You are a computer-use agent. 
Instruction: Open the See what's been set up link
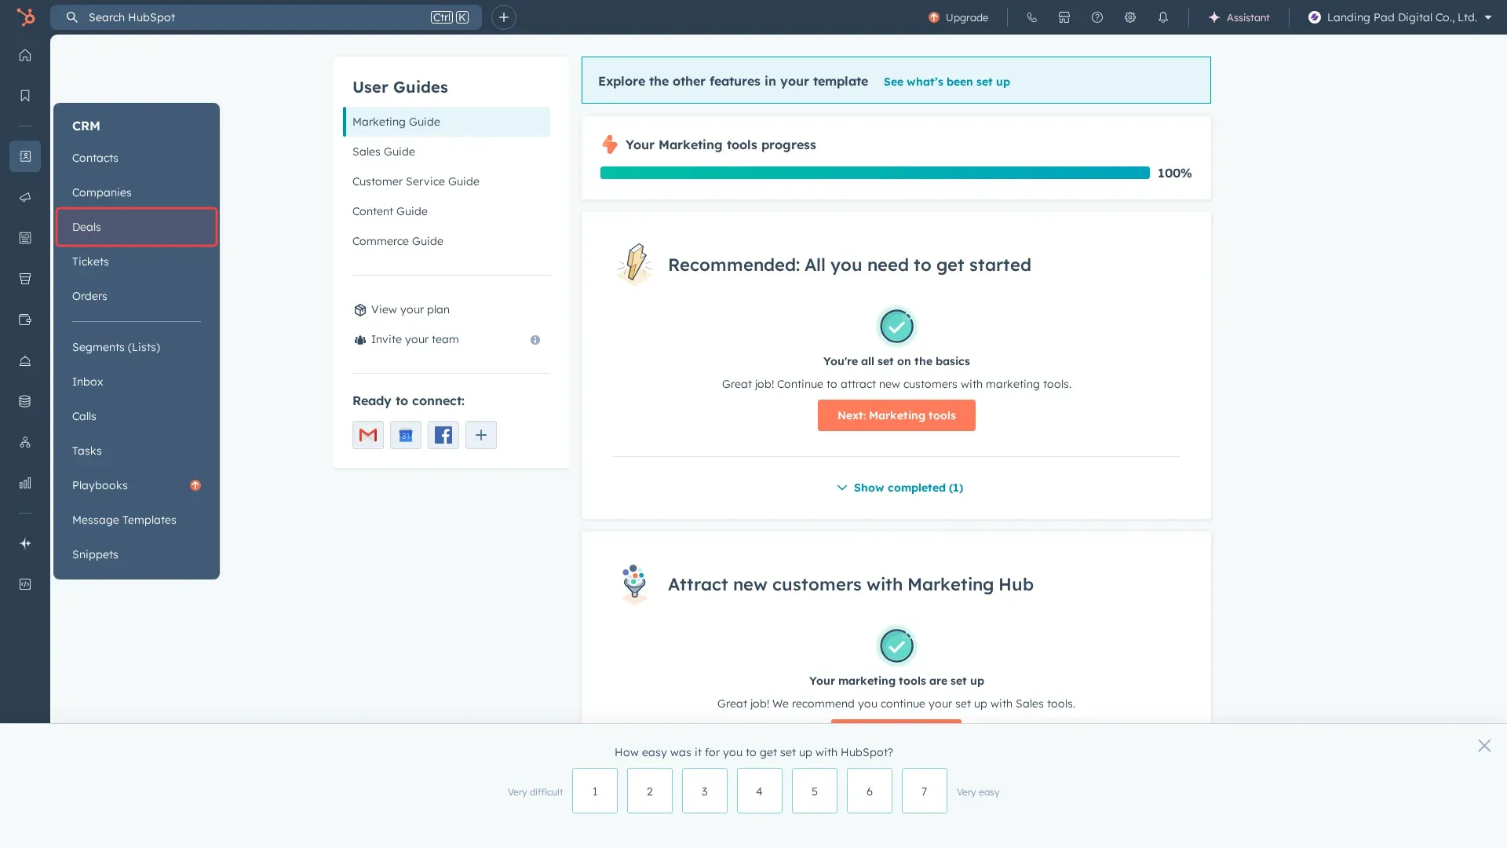coord(947,81)
